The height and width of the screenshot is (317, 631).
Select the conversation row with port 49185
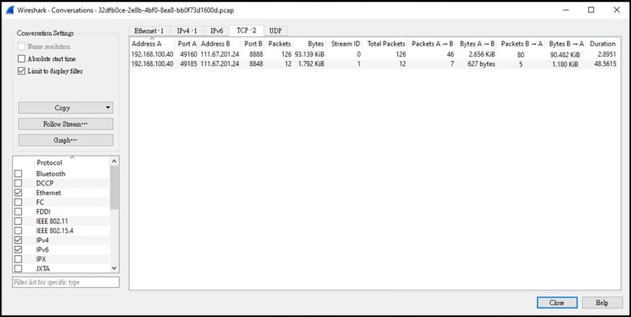[x=374, y=64]
